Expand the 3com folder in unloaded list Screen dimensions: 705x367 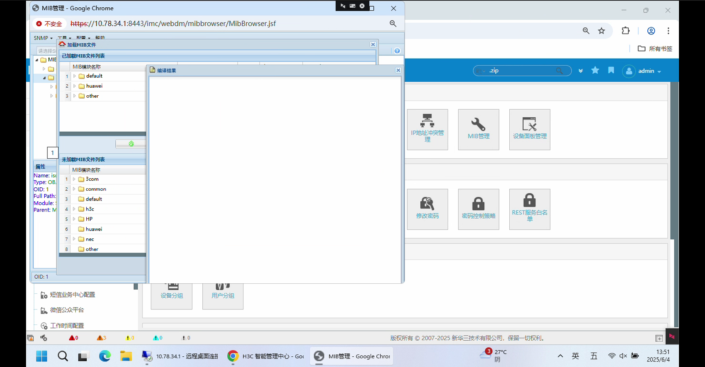pyautogui.click(x=74, y=179)
